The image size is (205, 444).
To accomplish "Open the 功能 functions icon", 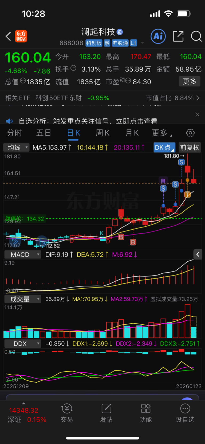I will pyautogui.click(x=146, y=413).
